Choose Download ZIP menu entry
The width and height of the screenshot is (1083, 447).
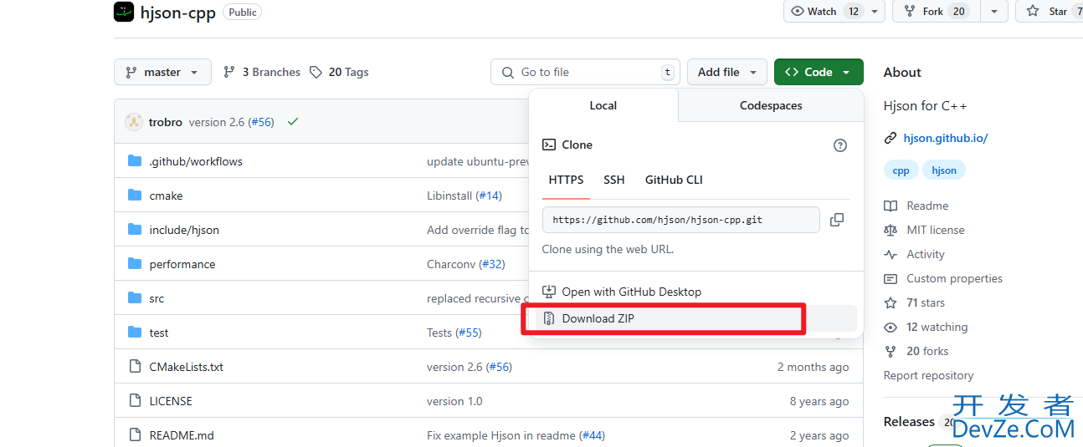click(x=696, y=318)
